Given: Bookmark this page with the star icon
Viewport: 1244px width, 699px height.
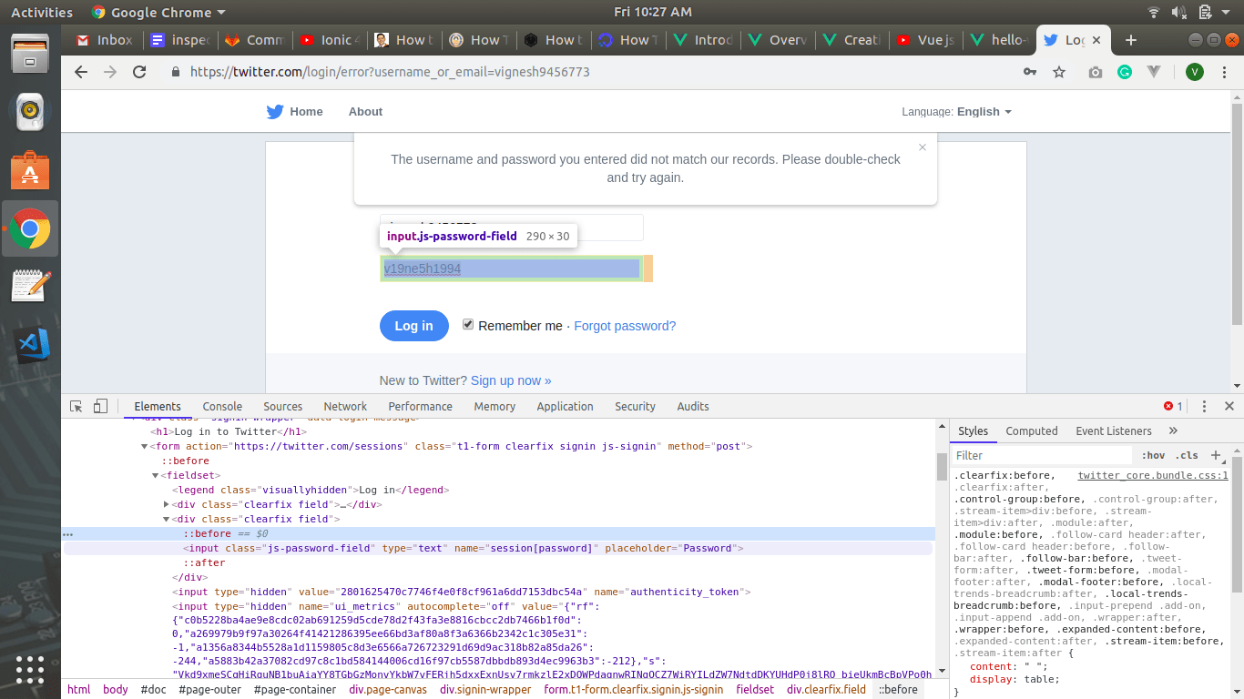Looking at the screenshot, I should click(1059, 72).
